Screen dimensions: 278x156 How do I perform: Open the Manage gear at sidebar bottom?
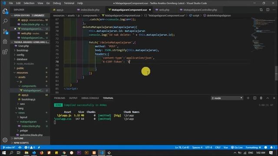pos(5,140)
